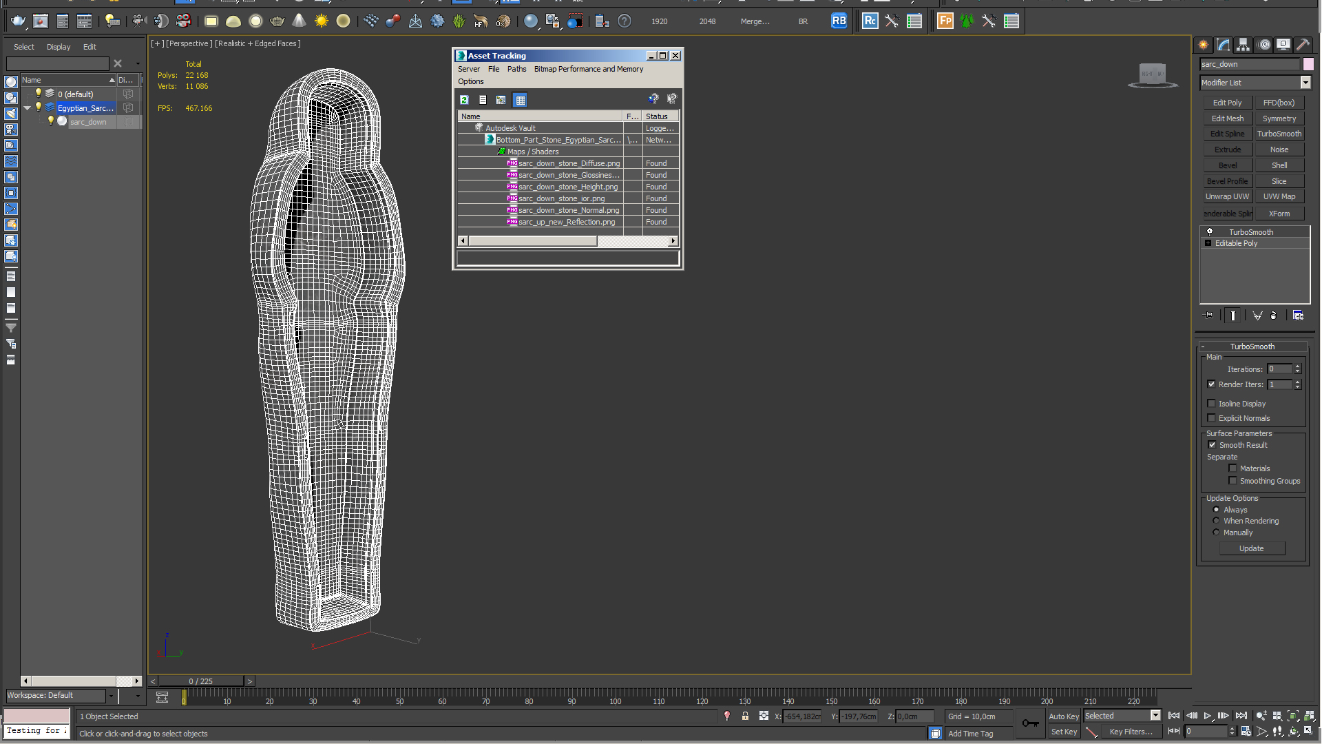The width and height of the screenshot is (1322, 744).
Task: Click Go to End playback button
Action: point(1241,716)
